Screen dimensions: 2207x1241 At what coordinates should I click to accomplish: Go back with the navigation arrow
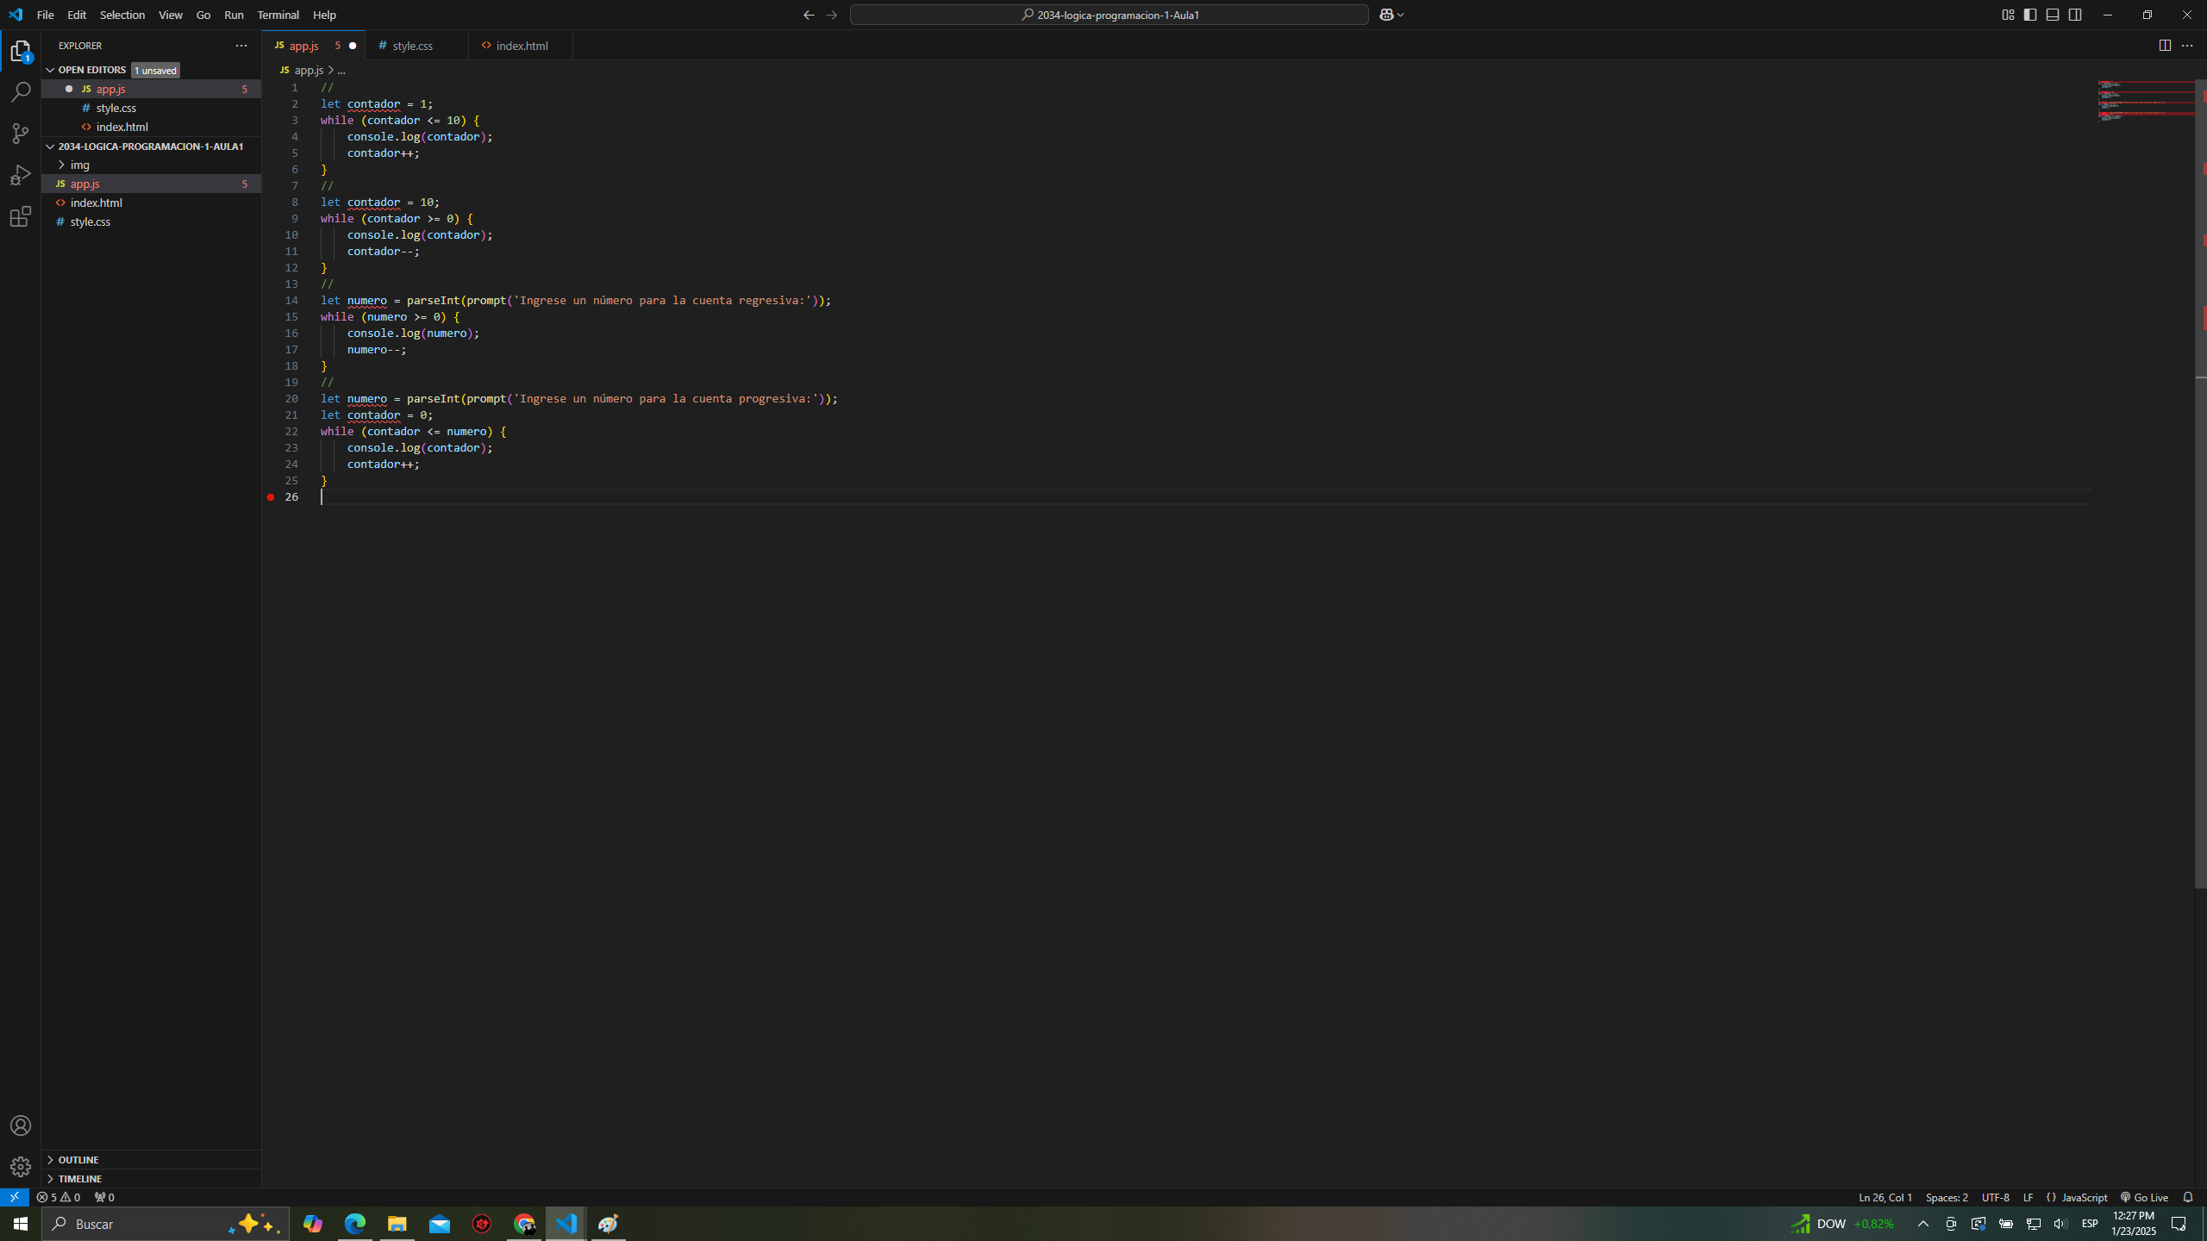click(809, 15)
